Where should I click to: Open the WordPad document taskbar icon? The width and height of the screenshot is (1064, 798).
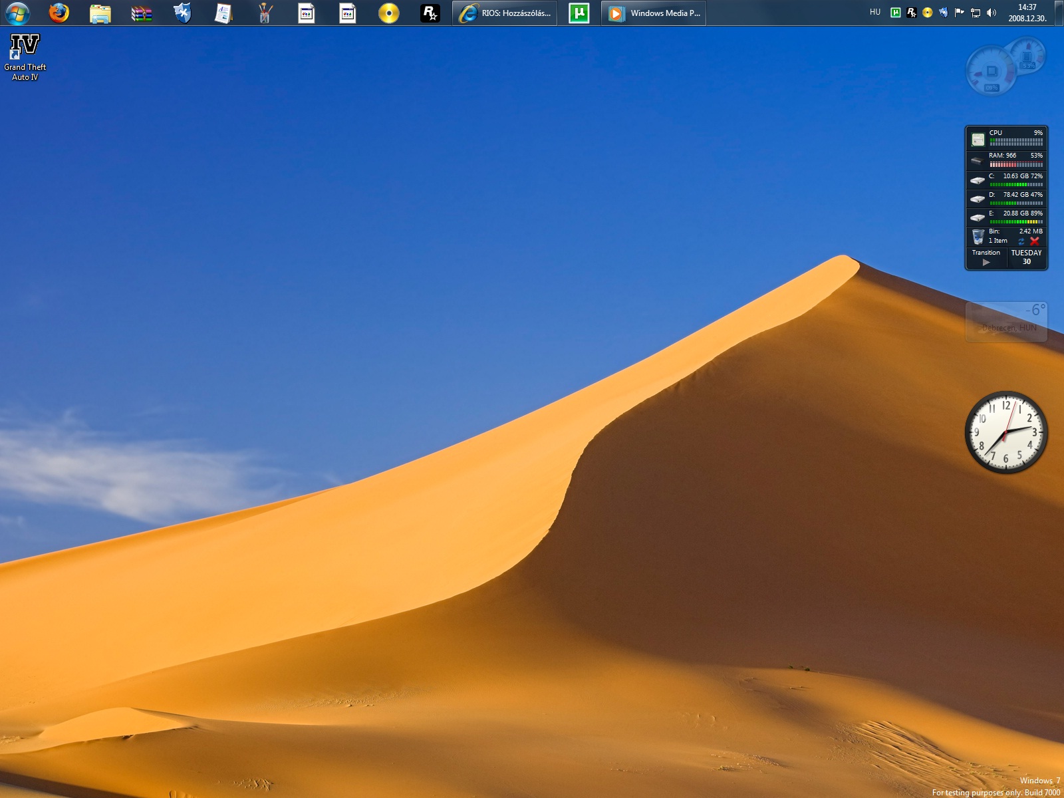click(223, 13)
